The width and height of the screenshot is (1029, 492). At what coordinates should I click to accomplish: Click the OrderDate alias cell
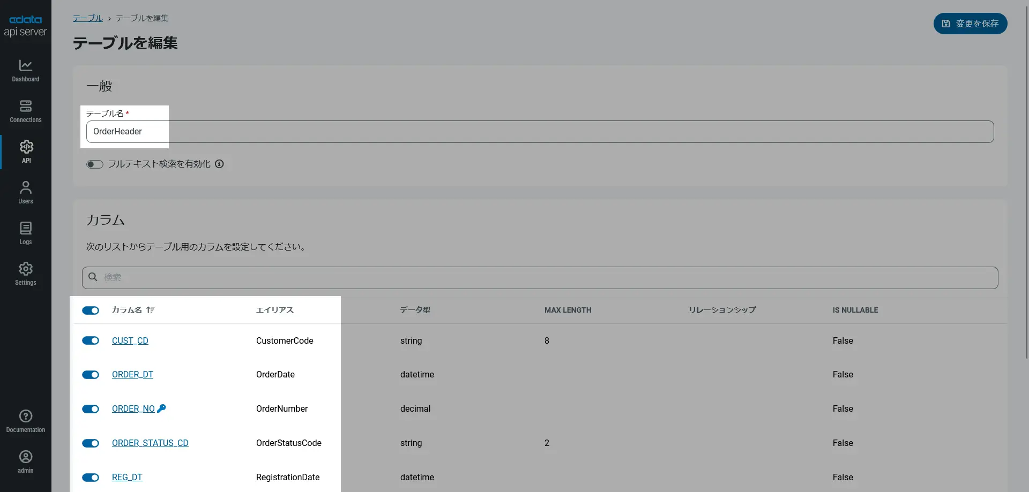tap(275, 374)
